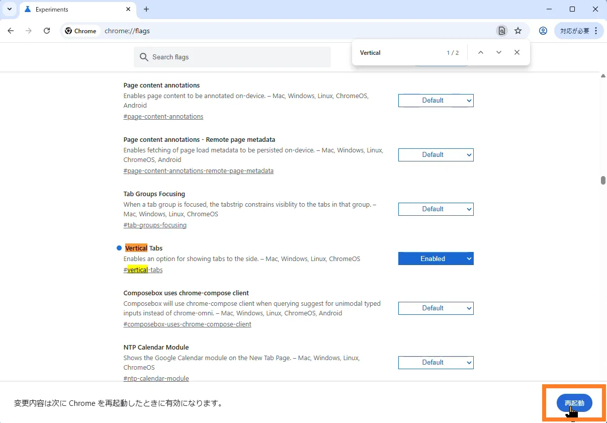Expand the Vertical Tabs Enabled dropdown

[x=436, y=259]
